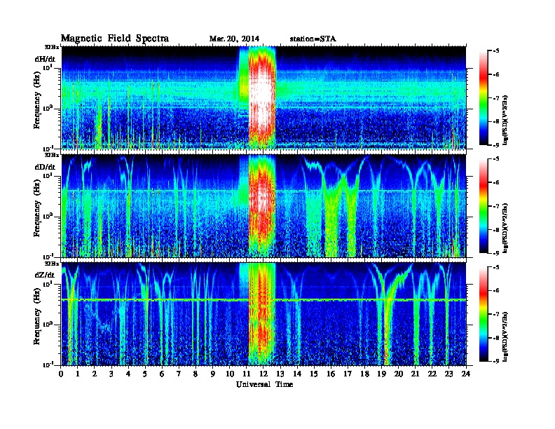
Task: Click the dH/dt color scale bar
Action: [x=483, y=97]
